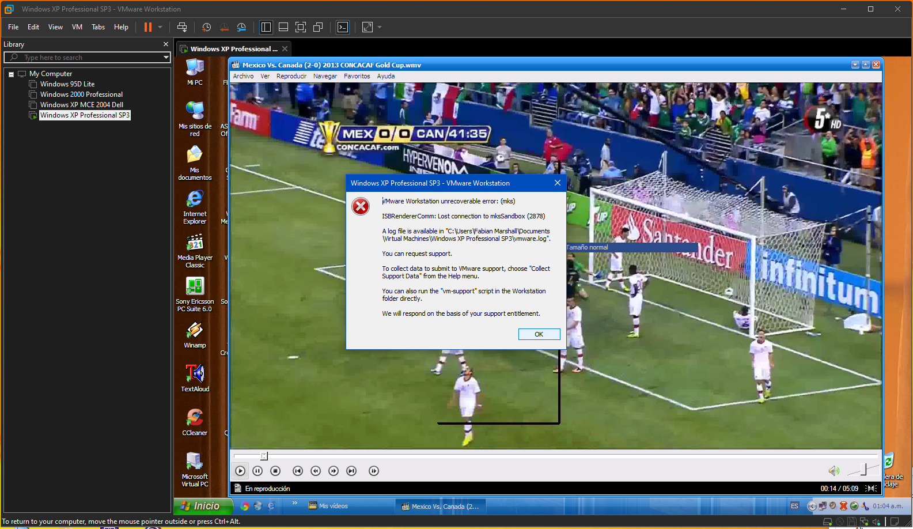Open VMware Edit menu
Viewport: 913px width, 529px height.
point(33,27)
